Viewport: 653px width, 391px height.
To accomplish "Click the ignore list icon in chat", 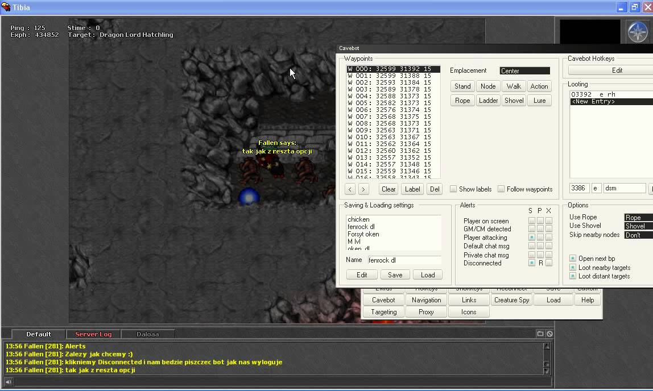I will pos(549,334).
